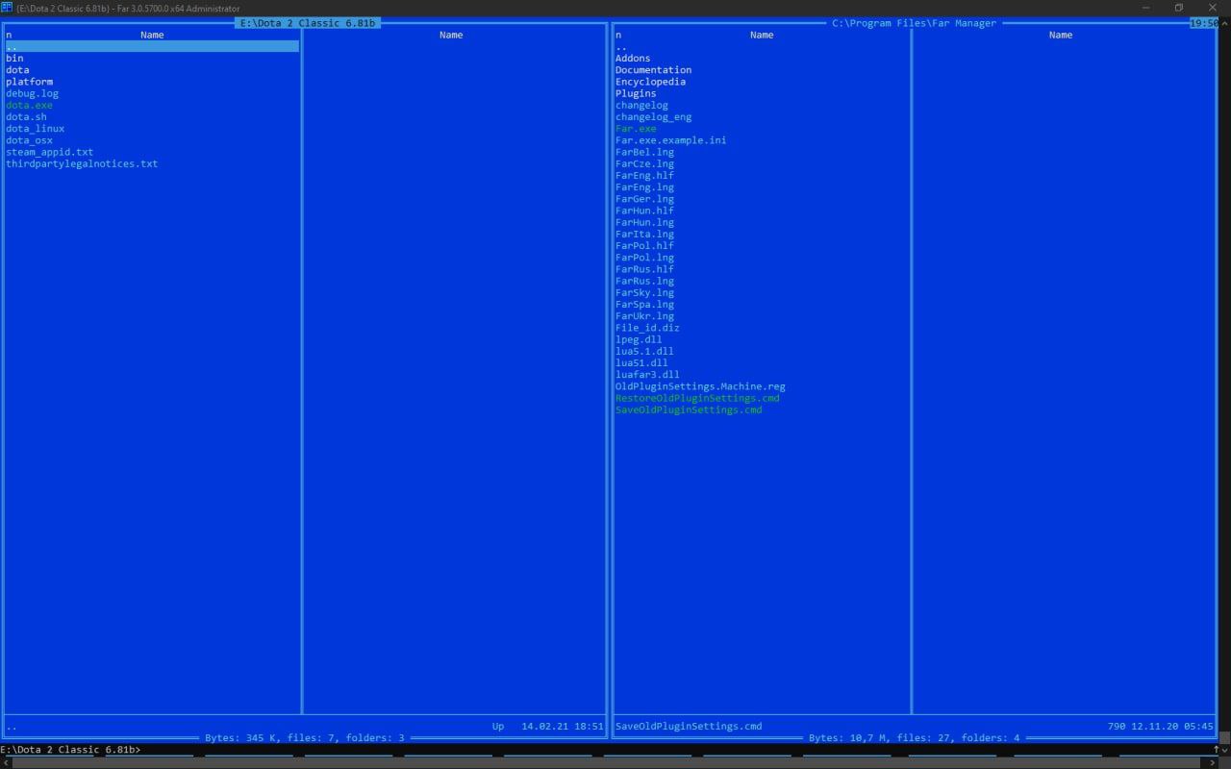Screen dimensions: 1231x769
Task: Click the E:\Dota 2 Classic 6.81b panel title
Action: pos(308,23)
